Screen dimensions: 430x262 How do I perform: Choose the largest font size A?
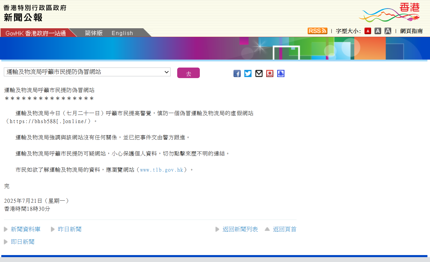click(388, 31)
